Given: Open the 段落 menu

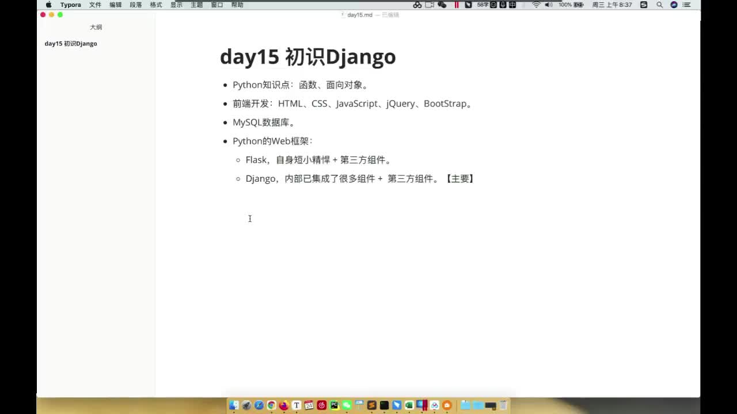Looking at the screenshot, I should (136, 5).
